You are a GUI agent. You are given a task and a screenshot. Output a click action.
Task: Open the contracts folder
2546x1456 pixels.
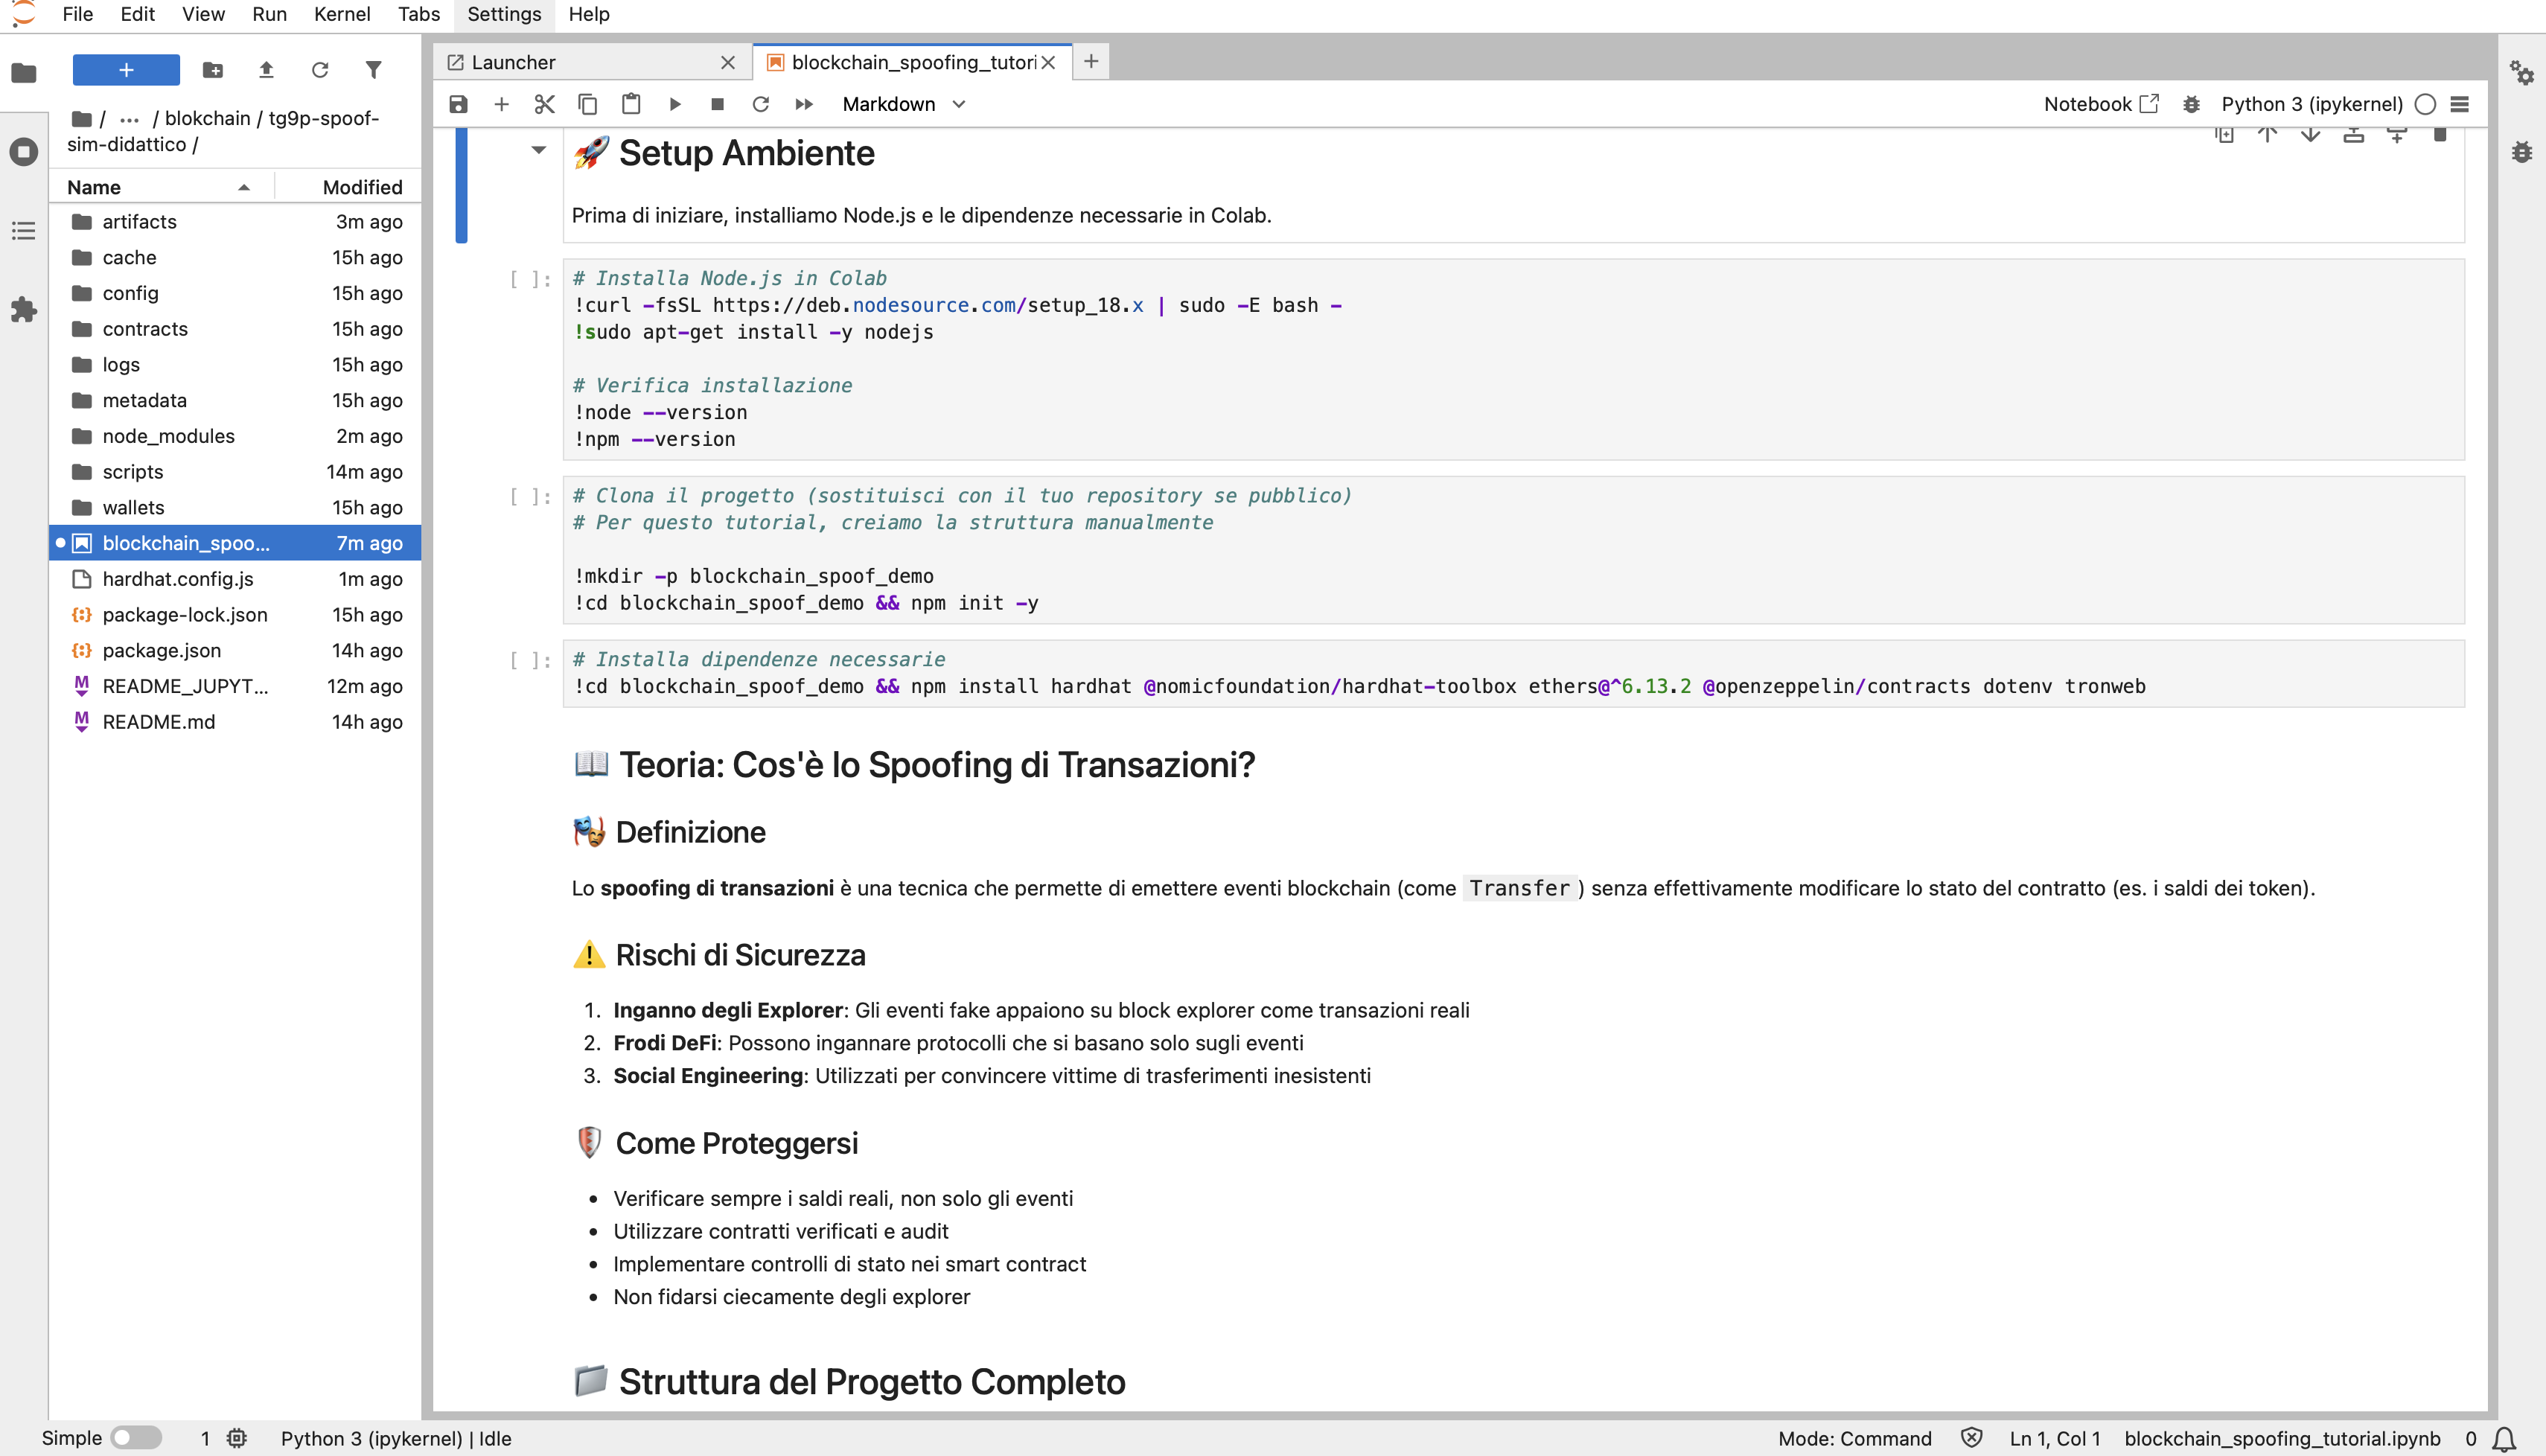coord(236,328)
